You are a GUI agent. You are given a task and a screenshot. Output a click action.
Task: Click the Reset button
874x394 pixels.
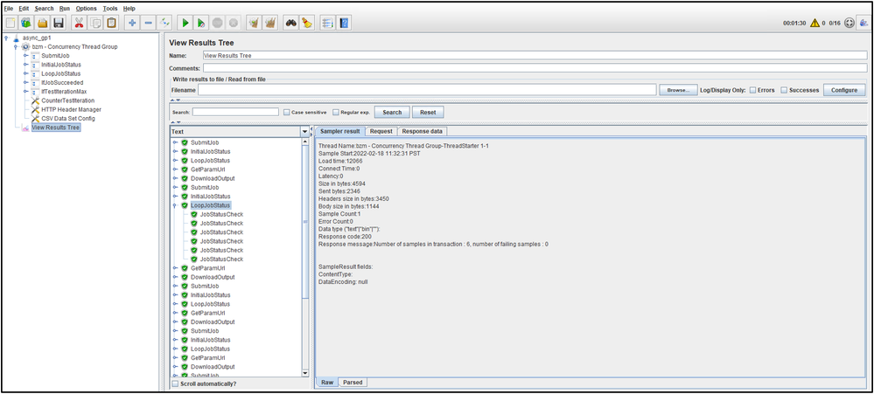coord(428,112)
